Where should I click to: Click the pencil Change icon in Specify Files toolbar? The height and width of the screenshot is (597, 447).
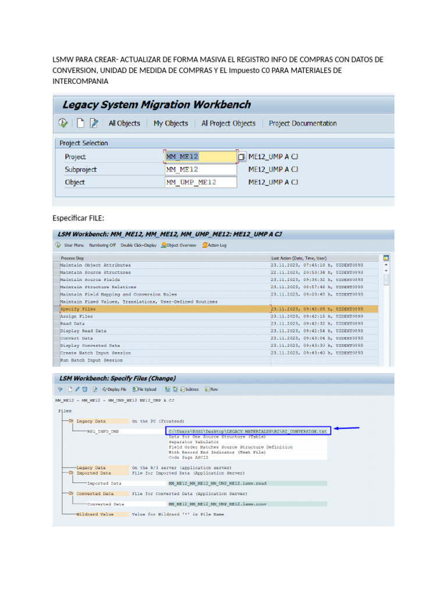coord(77,389)
